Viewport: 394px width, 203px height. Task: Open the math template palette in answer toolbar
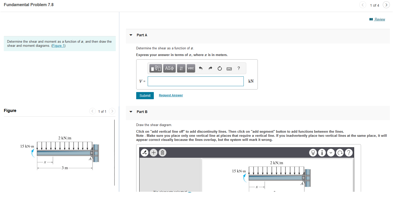(156, 68)
